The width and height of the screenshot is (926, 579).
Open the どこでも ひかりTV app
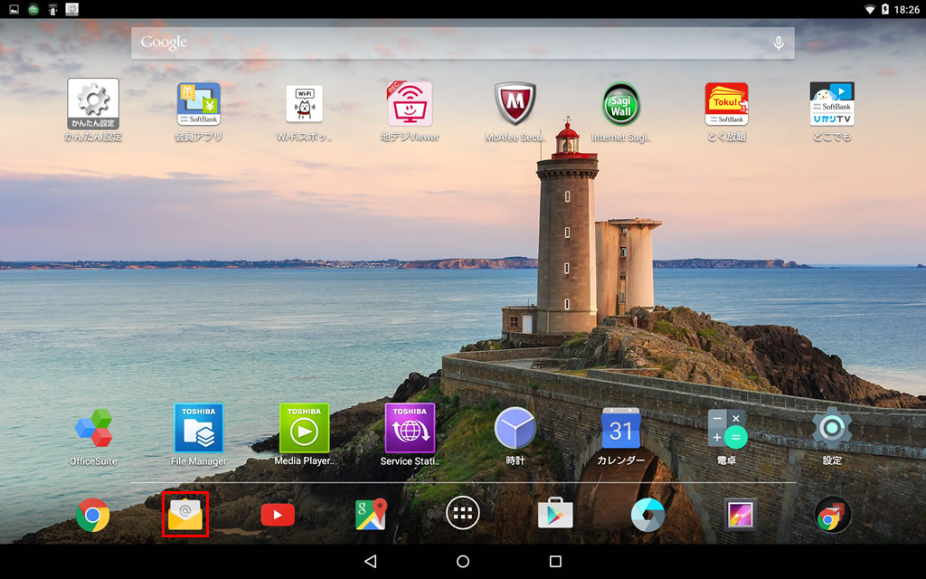click(x=832, y=104)
